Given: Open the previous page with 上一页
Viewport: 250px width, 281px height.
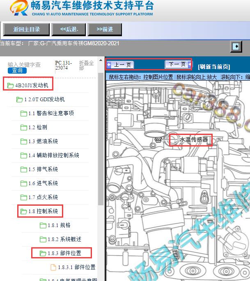Looking at the screenshot, I should click(120, 65).
